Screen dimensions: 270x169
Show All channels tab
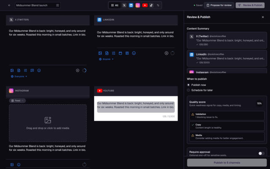click(x=115, y=5)
